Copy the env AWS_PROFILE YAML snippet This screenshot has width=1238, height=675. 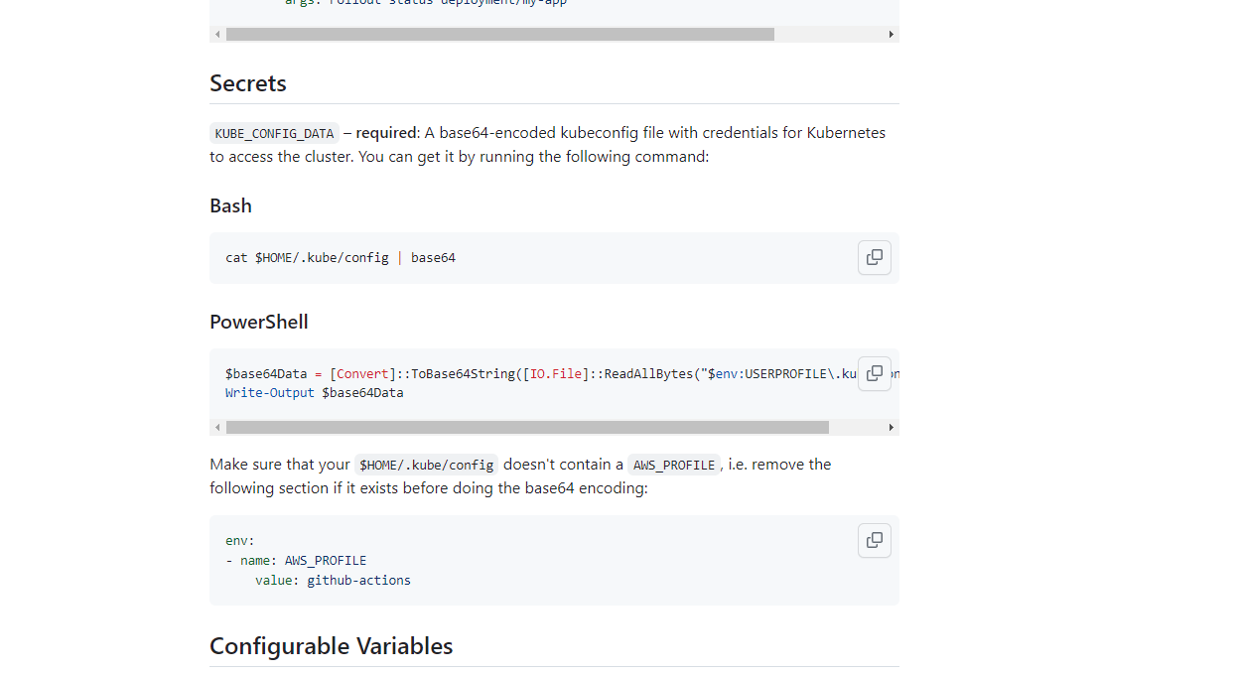tap(874, 540)
